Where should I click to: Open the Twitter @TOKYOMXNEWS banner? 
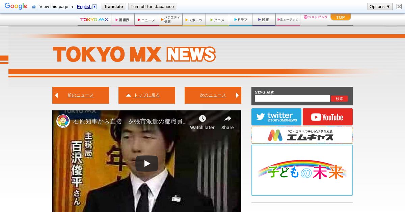[276, 117]
